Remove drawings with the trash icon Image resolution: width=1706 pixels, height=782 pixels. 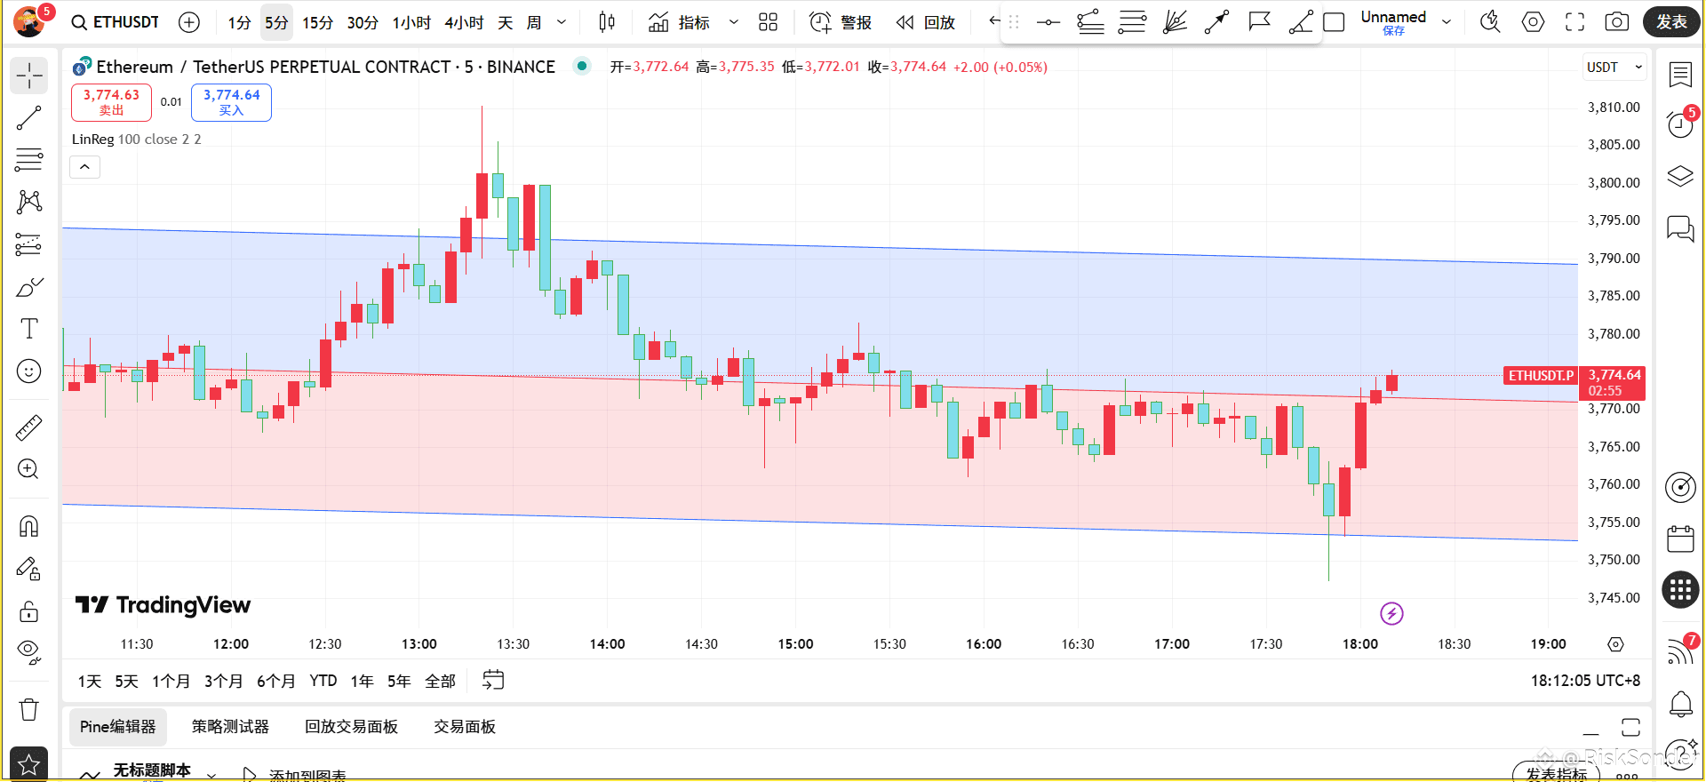pos(29,709)
